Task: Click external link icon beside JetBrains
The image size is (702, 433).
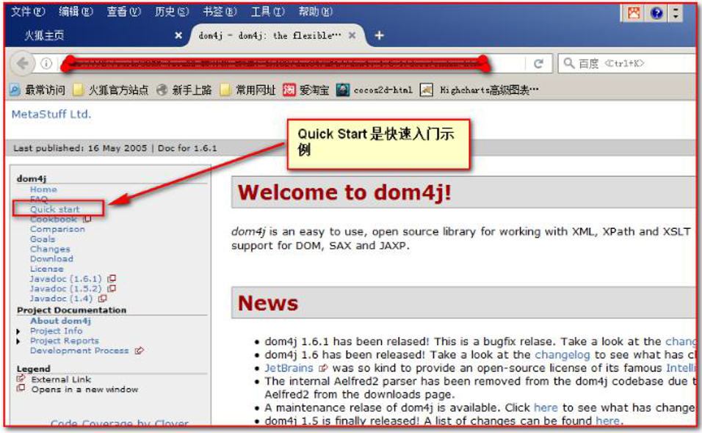Action: [323, 368]
